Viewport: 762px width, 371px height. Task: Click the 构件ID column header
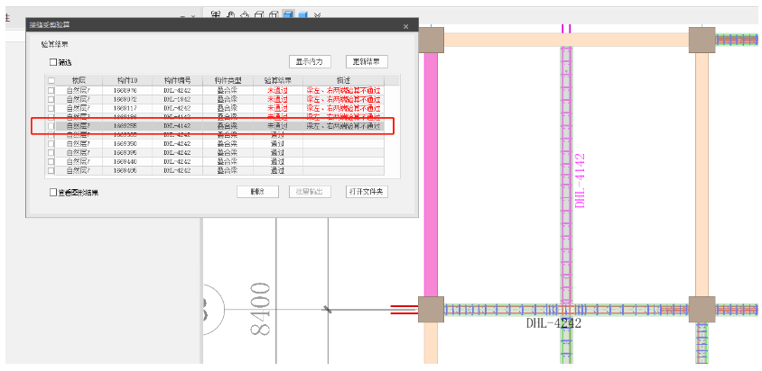pos(126,81)
